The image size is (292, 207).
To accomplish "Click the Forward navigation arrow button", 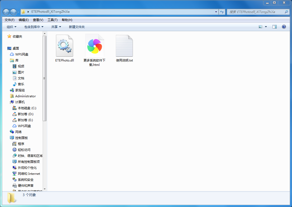I will click(x=13, y=12).
